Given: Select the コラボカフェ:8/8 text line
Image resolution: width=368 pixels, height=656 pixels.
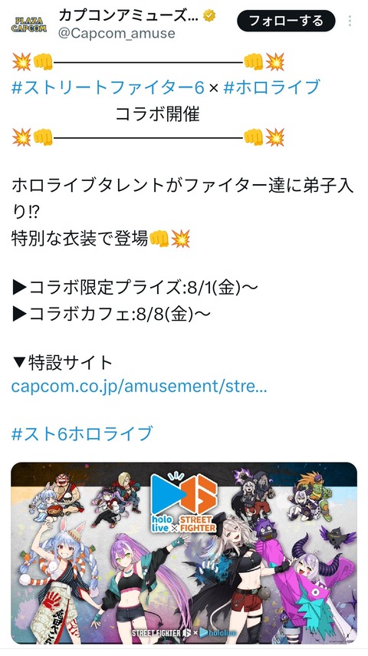Looking at the screenshot, I should (111, 315).
